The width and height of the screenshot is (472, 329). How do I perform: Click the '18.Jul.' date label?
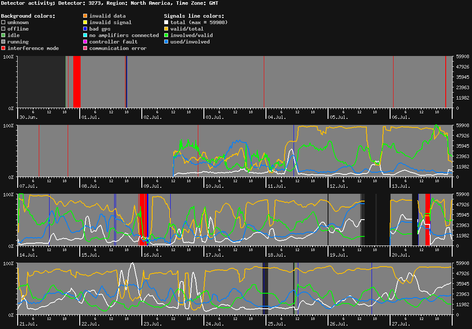(277, 255)
